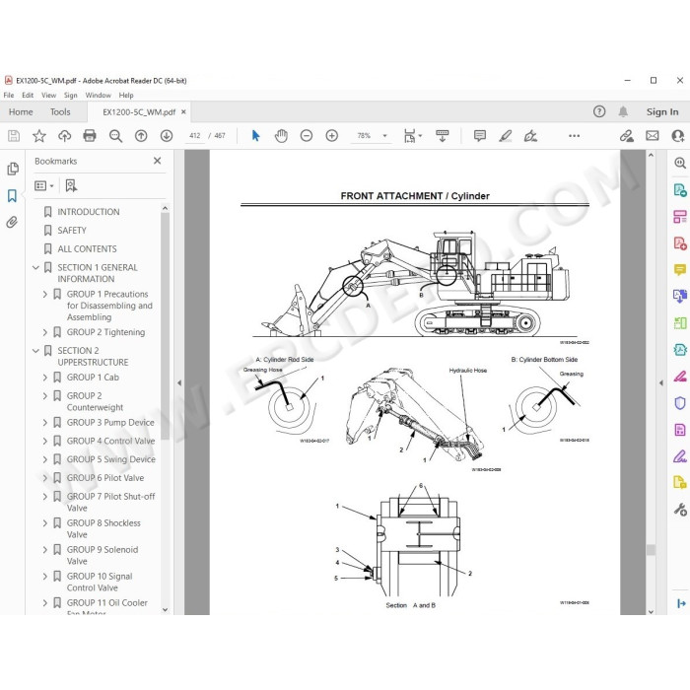Open Protect shield tool in right pane
Screen dimensions: 690x690
[680, 402]
